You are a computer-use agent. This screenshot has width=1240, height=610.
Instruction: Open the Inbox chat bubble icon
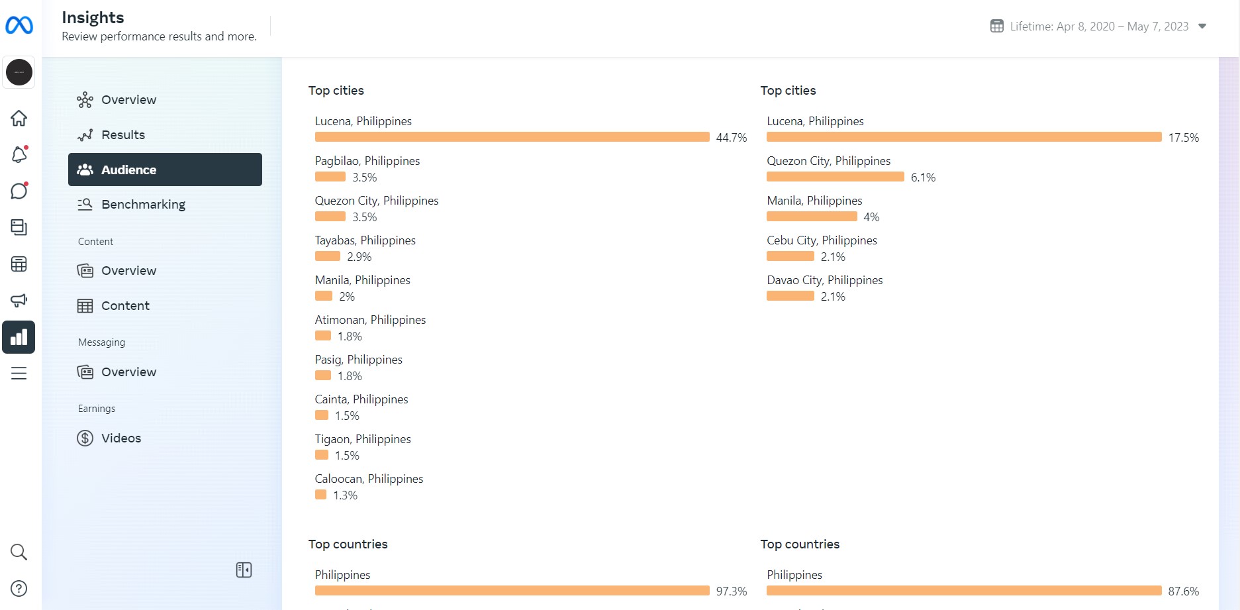tap(19, 191)
